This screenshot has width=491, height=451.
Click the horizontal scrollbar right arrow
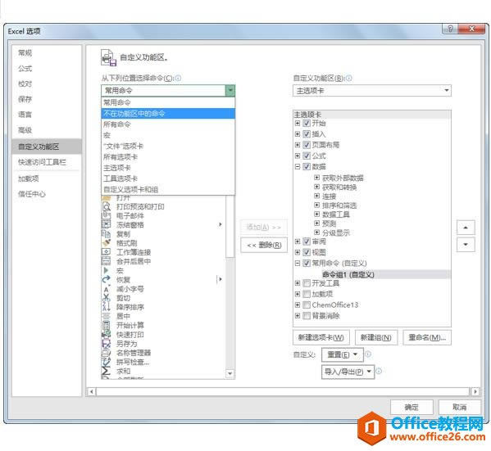[475, 391]
